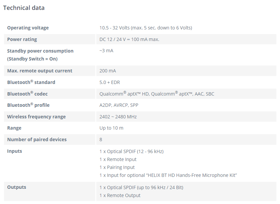This screenshot has width=280, height=204.
Task: Click the A2DP, AVRCP, SPP value
Action: pos(119,105)
